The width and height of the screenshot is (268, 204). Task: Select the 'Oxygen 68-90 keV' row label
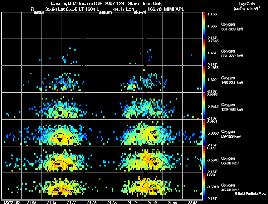coord(230,161)
